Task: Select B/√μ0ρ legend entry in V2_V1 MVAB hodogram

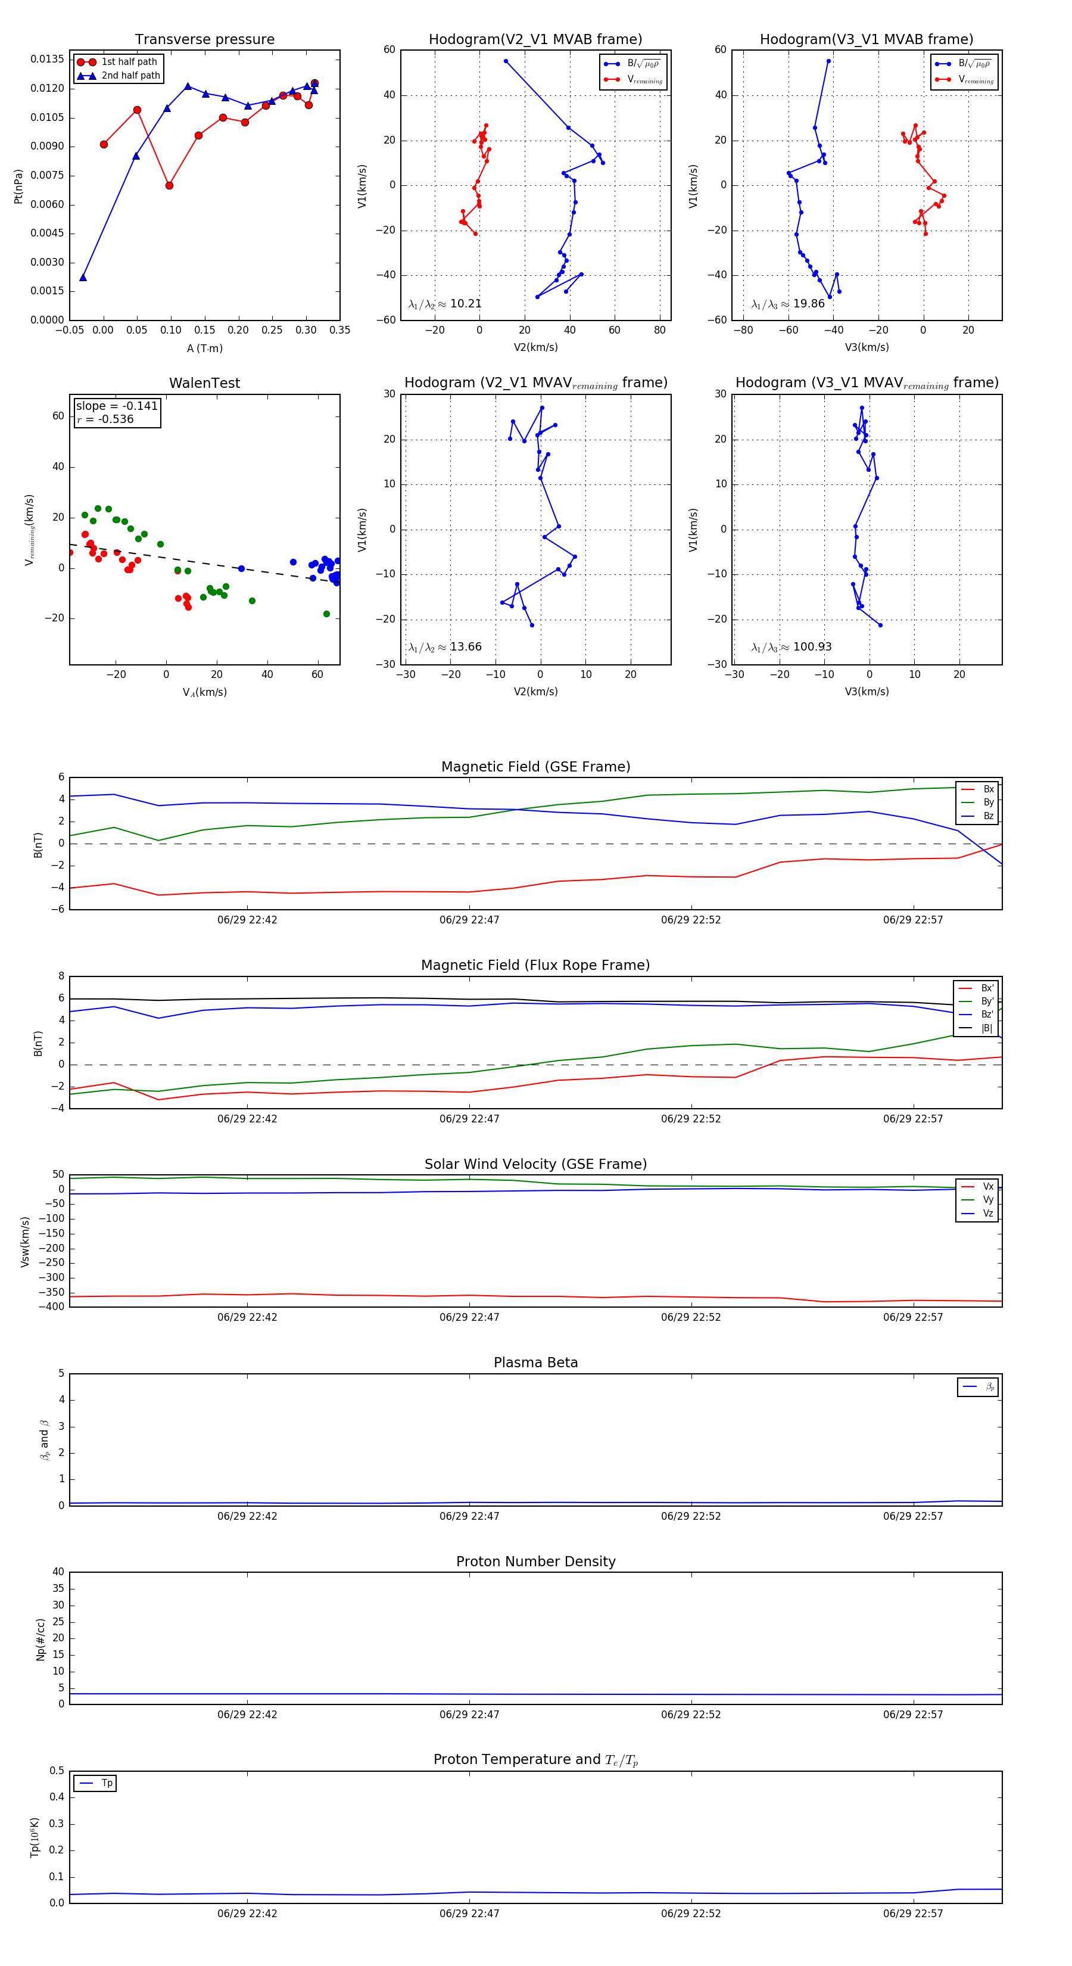Action: [632, 63]
